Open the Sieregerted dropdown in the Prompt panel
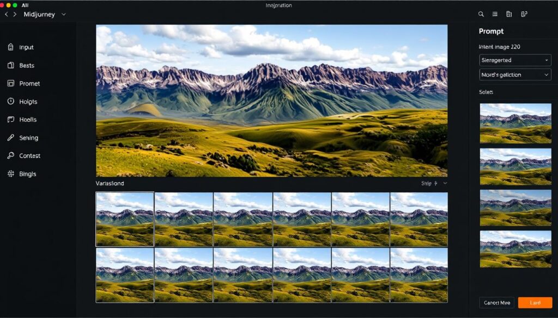Screen dimensions: 558x318 [515, 60]
